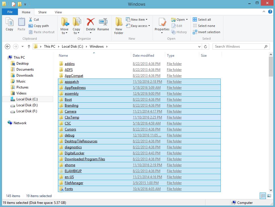Click in the Search Windows field
Image resolution: width=275 pixels, height=207 pixels.
239,47
